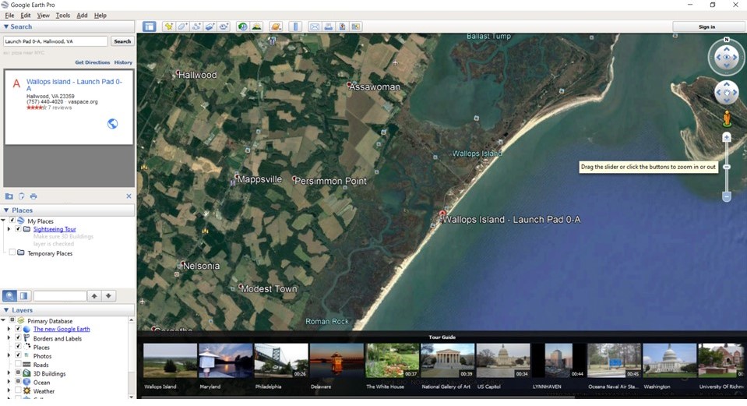
Task: Open the Add menu
Action: (82, 16)
